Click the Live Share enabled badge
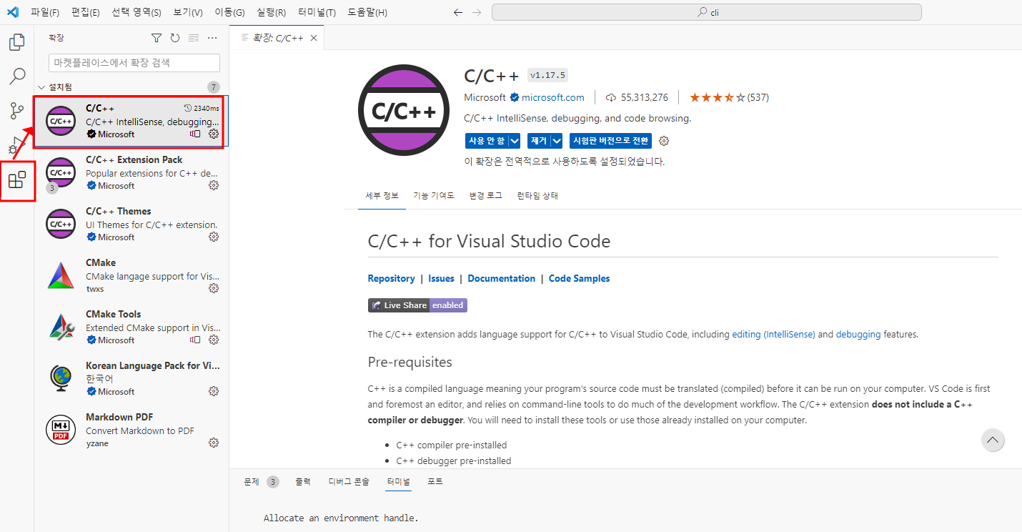This screenshot has height=532, width=1022. pyautogui.click(x=417, y=305)
